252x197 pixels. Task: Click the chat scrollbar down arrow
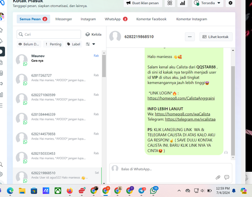(x=233, y=158)
